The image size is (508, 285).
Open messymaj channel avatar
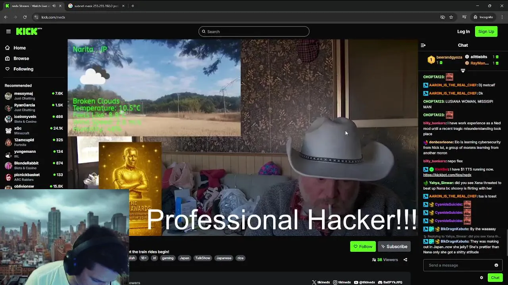[x=8, y=96]
